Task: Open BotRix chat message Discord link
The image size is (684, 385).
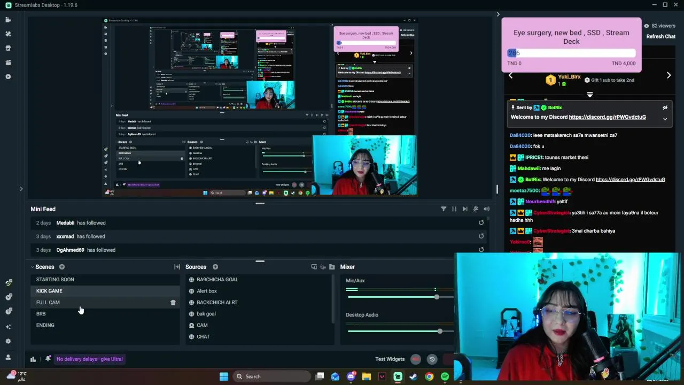Action: (630, 180)
